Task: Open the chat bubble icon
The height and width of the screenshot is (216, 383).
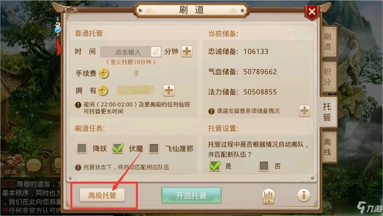Action: 33,165
